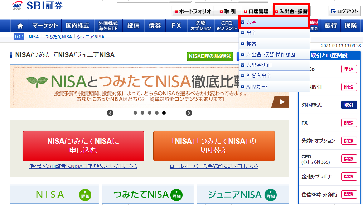
Task: Open ロールオーバーの手続きについてはこちら link
Action: [x=214, y=166]
